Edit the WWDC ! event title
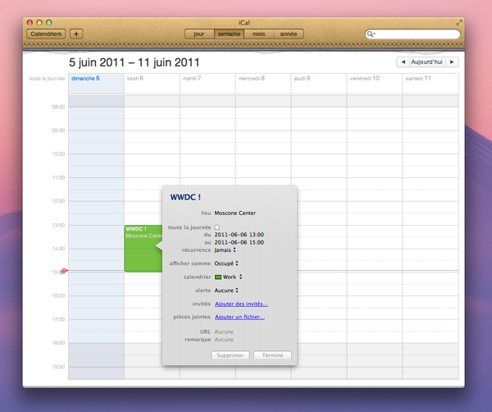 [185, 197]
